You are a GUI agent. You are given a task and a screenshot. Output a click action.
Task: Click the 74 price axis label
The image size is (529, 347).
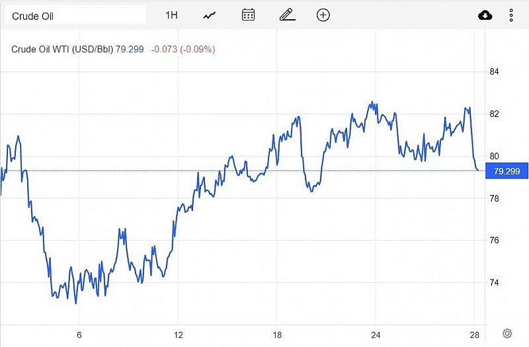tap(494, 283)
